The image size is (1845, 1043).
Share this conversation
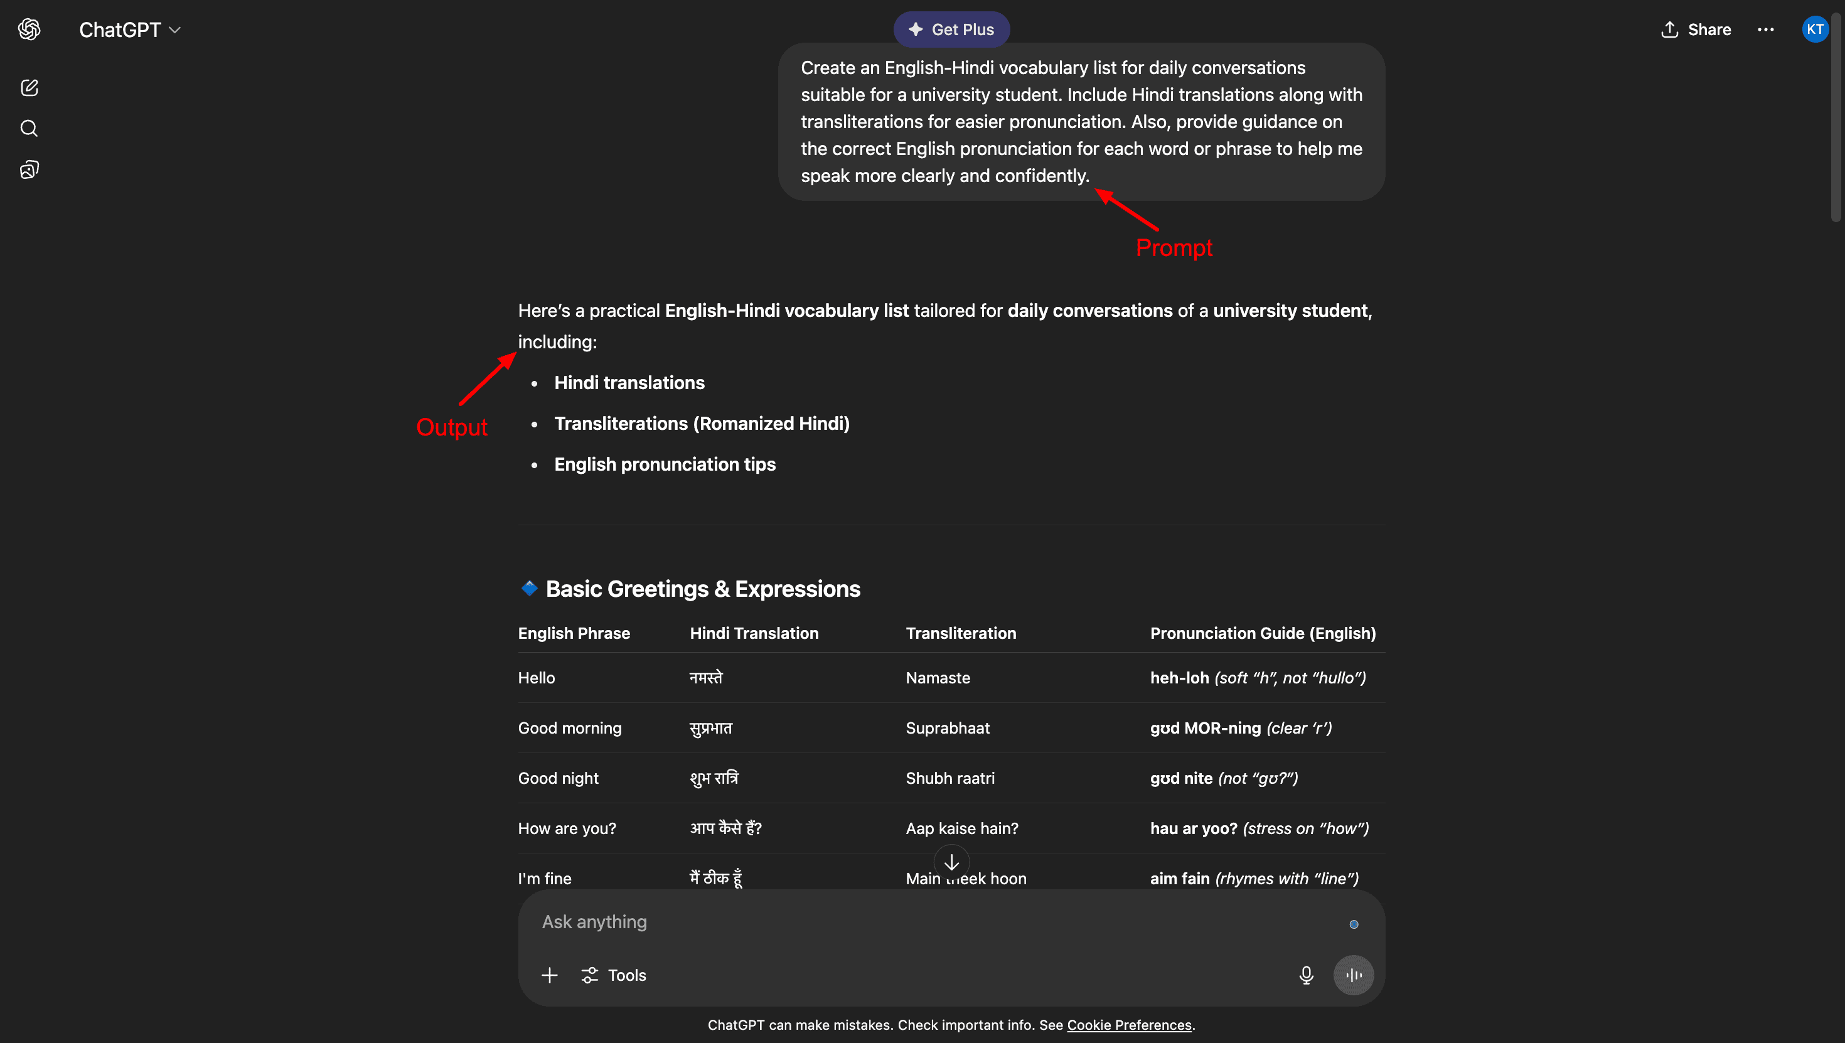coord(1695,29)
